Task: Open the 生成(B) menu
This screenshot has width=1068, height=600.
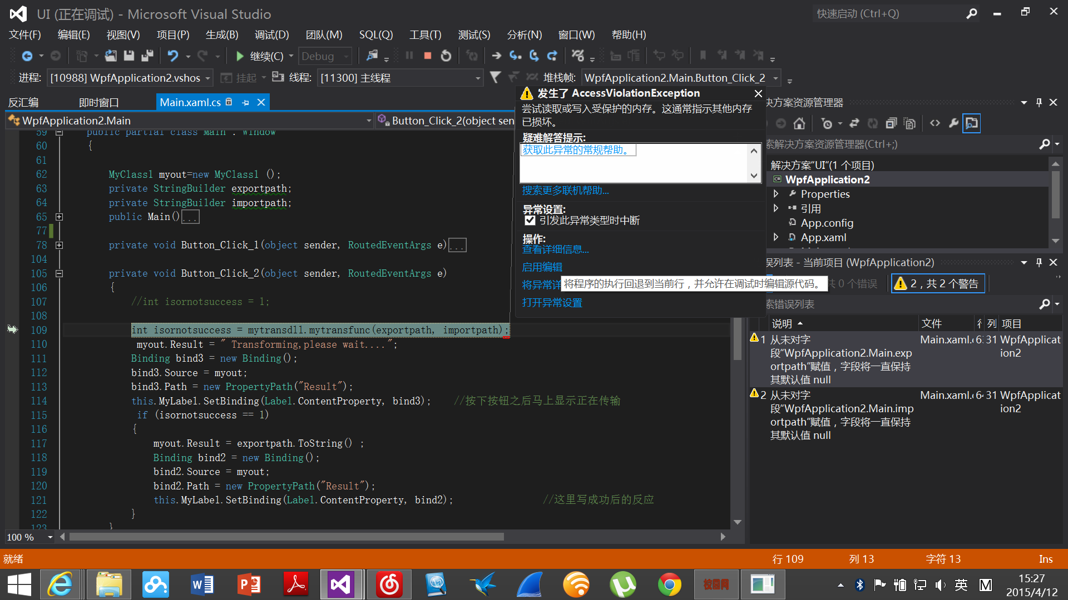Action: (222, 35)
